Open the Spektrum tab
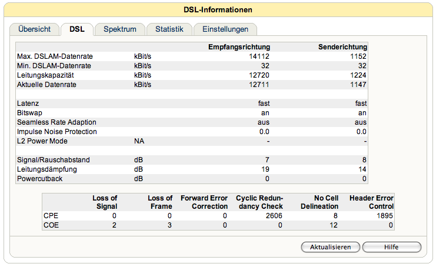The height and width of the screenshot is (267, 436). 120,29
